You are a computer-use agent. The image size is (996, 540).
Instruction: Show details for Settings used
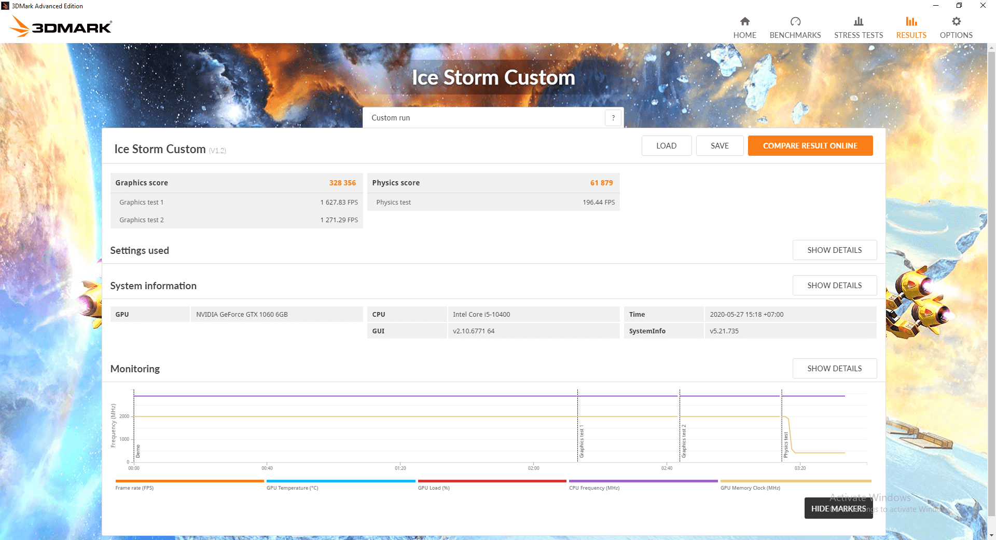click(835, 250)
